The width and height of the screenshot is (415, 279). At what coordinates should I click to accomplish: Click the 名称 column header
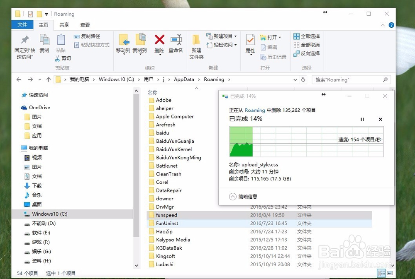[152, 92]
